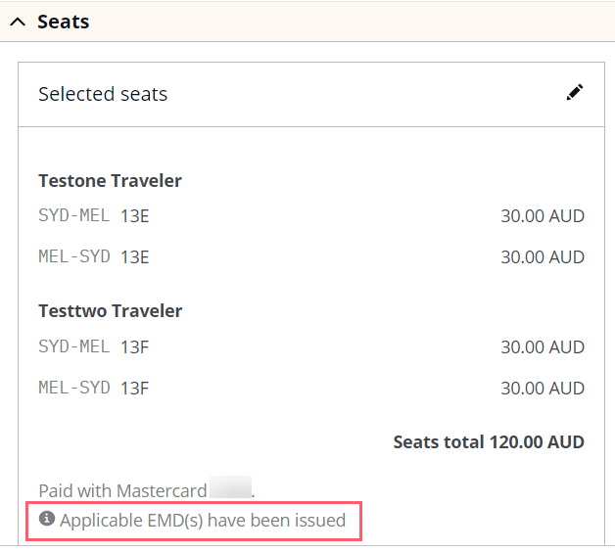Click seat 13E on SYD-MEL
The width and height of the screenshot is (615, 552).
(x=135, y=216)
